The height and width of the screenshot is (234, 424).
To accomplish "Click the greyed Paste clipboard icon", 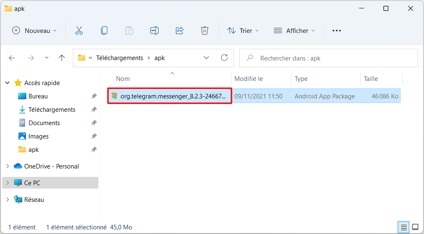I will [x=129, y=30].
